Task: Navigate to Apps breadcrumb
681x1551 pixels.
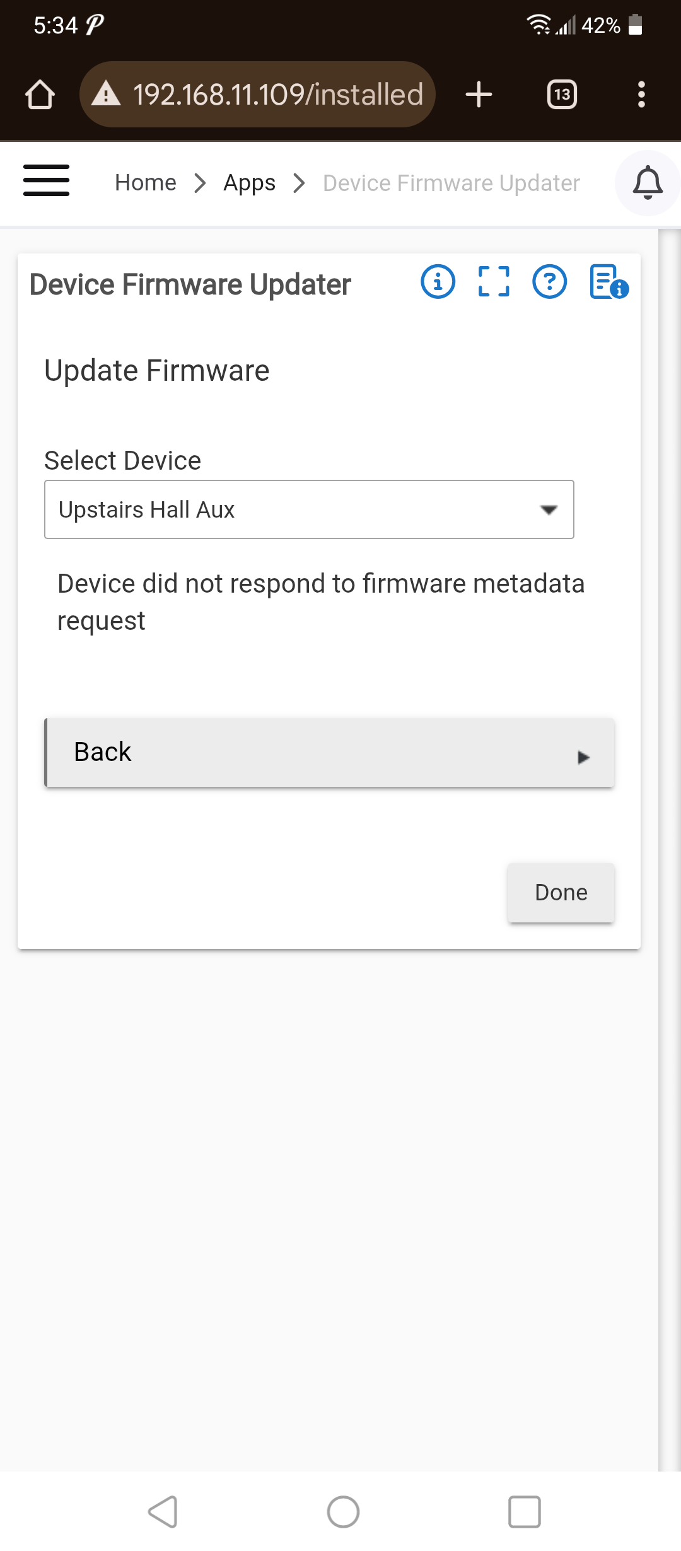Action: [249, 183]
